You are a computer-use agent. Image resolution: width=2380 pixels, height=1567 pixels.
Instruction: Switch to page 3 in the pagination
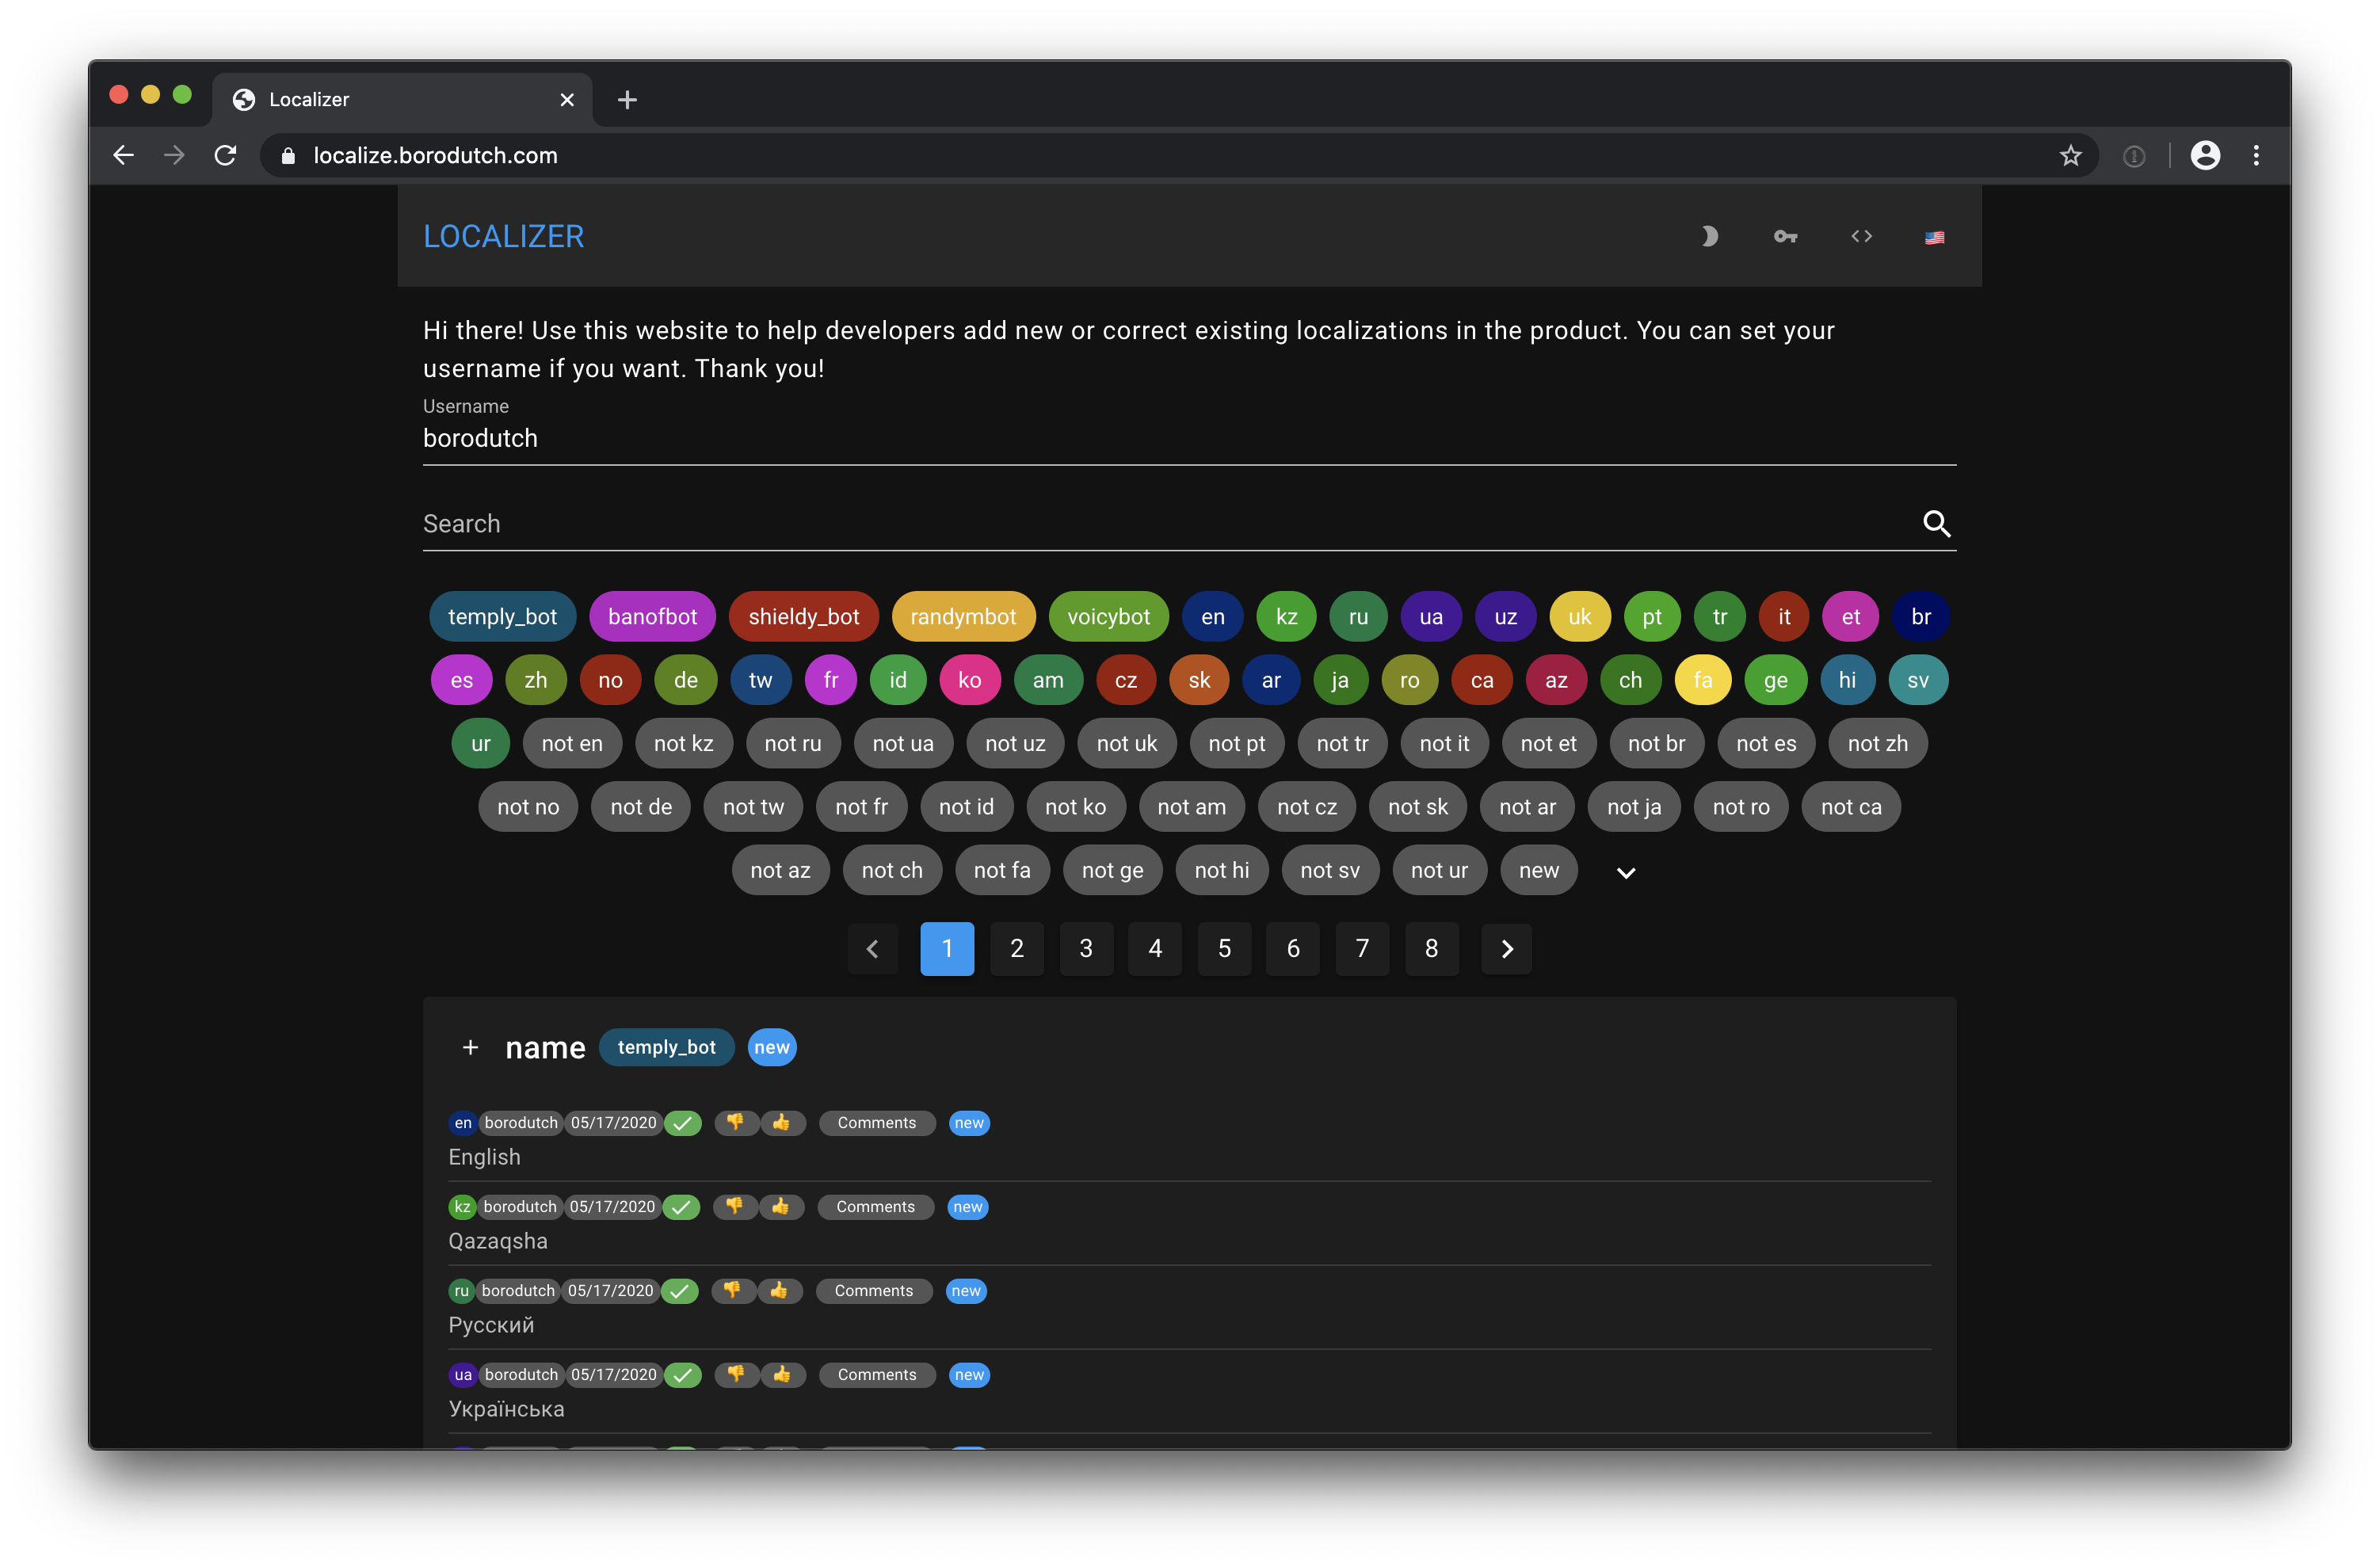click(1086, 949)
